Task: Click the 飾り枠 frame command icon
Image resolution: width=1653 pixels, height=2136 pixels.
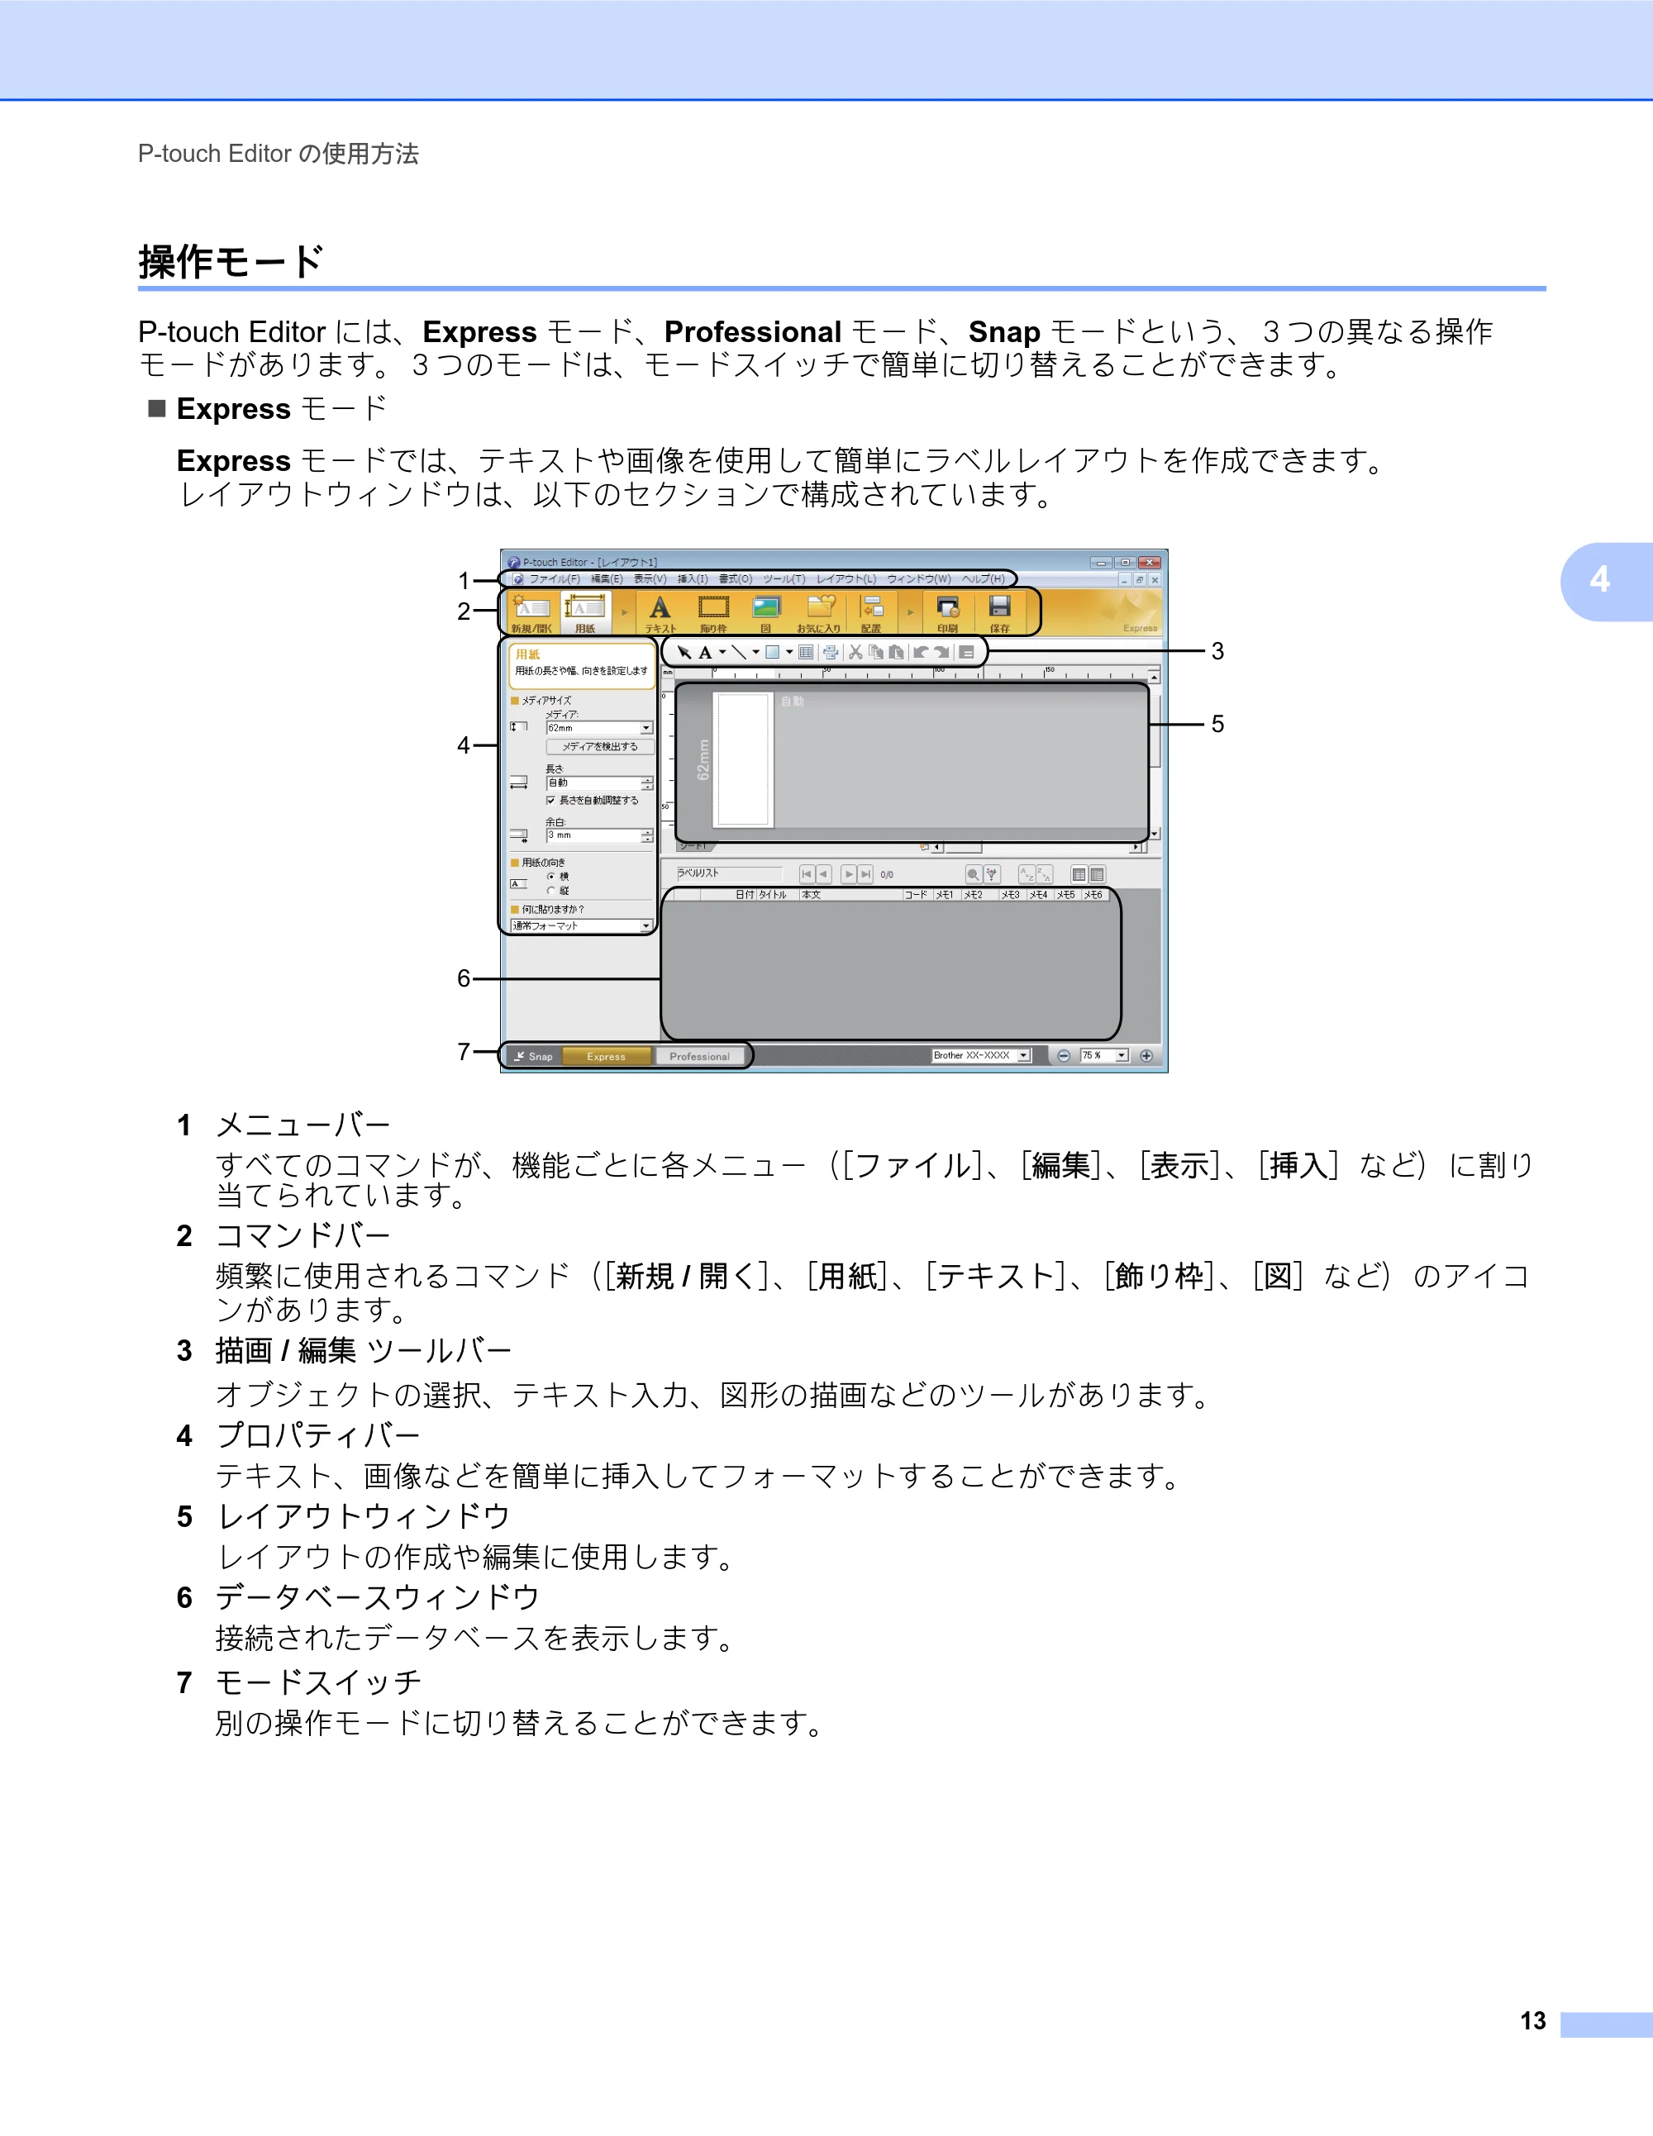Action: click(x=713, y=613)
